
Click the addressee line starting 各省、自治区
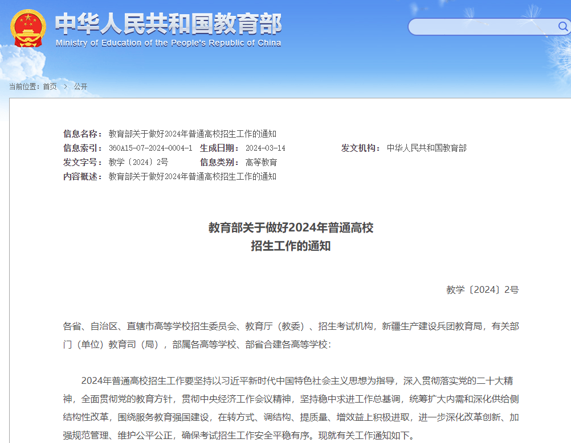[x=291, y=326]
